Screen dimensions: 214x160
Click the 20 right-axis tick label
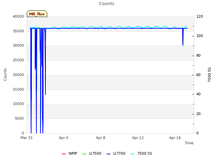tap(198, 114)
